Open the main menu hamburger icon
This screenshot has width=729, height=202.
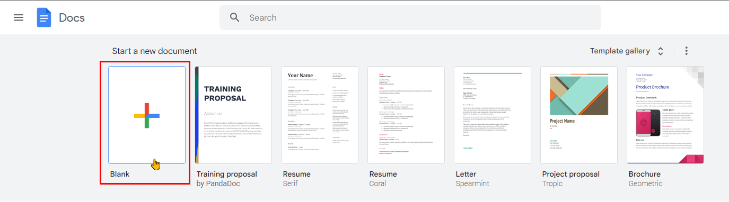coord(19,17)
